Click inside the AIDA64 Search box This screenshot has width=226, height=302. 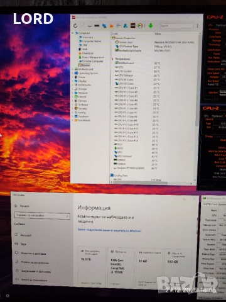[176, 26]
